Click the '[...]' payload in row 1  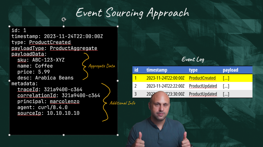click(x=226, y=78)
